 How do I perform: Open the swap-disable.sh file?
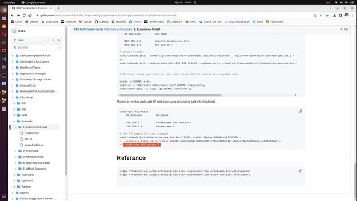33,145
